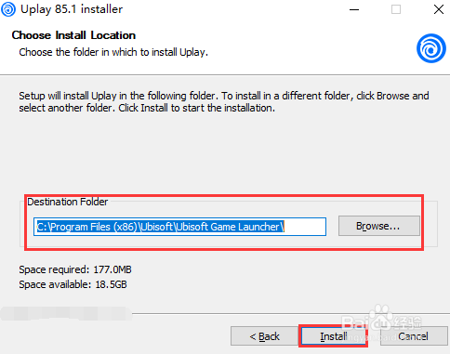450x354 pixels.
Task: Click the Setup will install Uplay description
Action: click(224, 101)
